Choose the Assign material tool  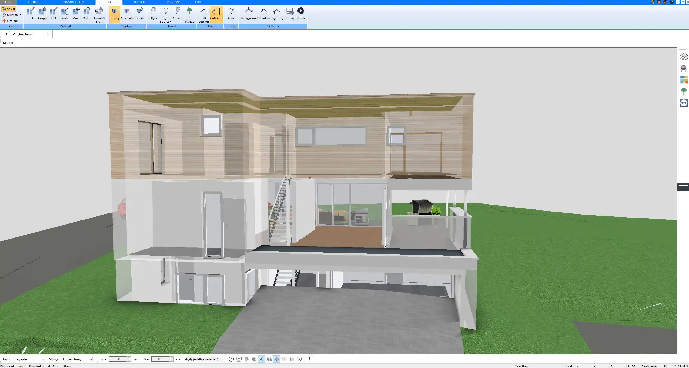pyautogui.click(x=42, y=14)
